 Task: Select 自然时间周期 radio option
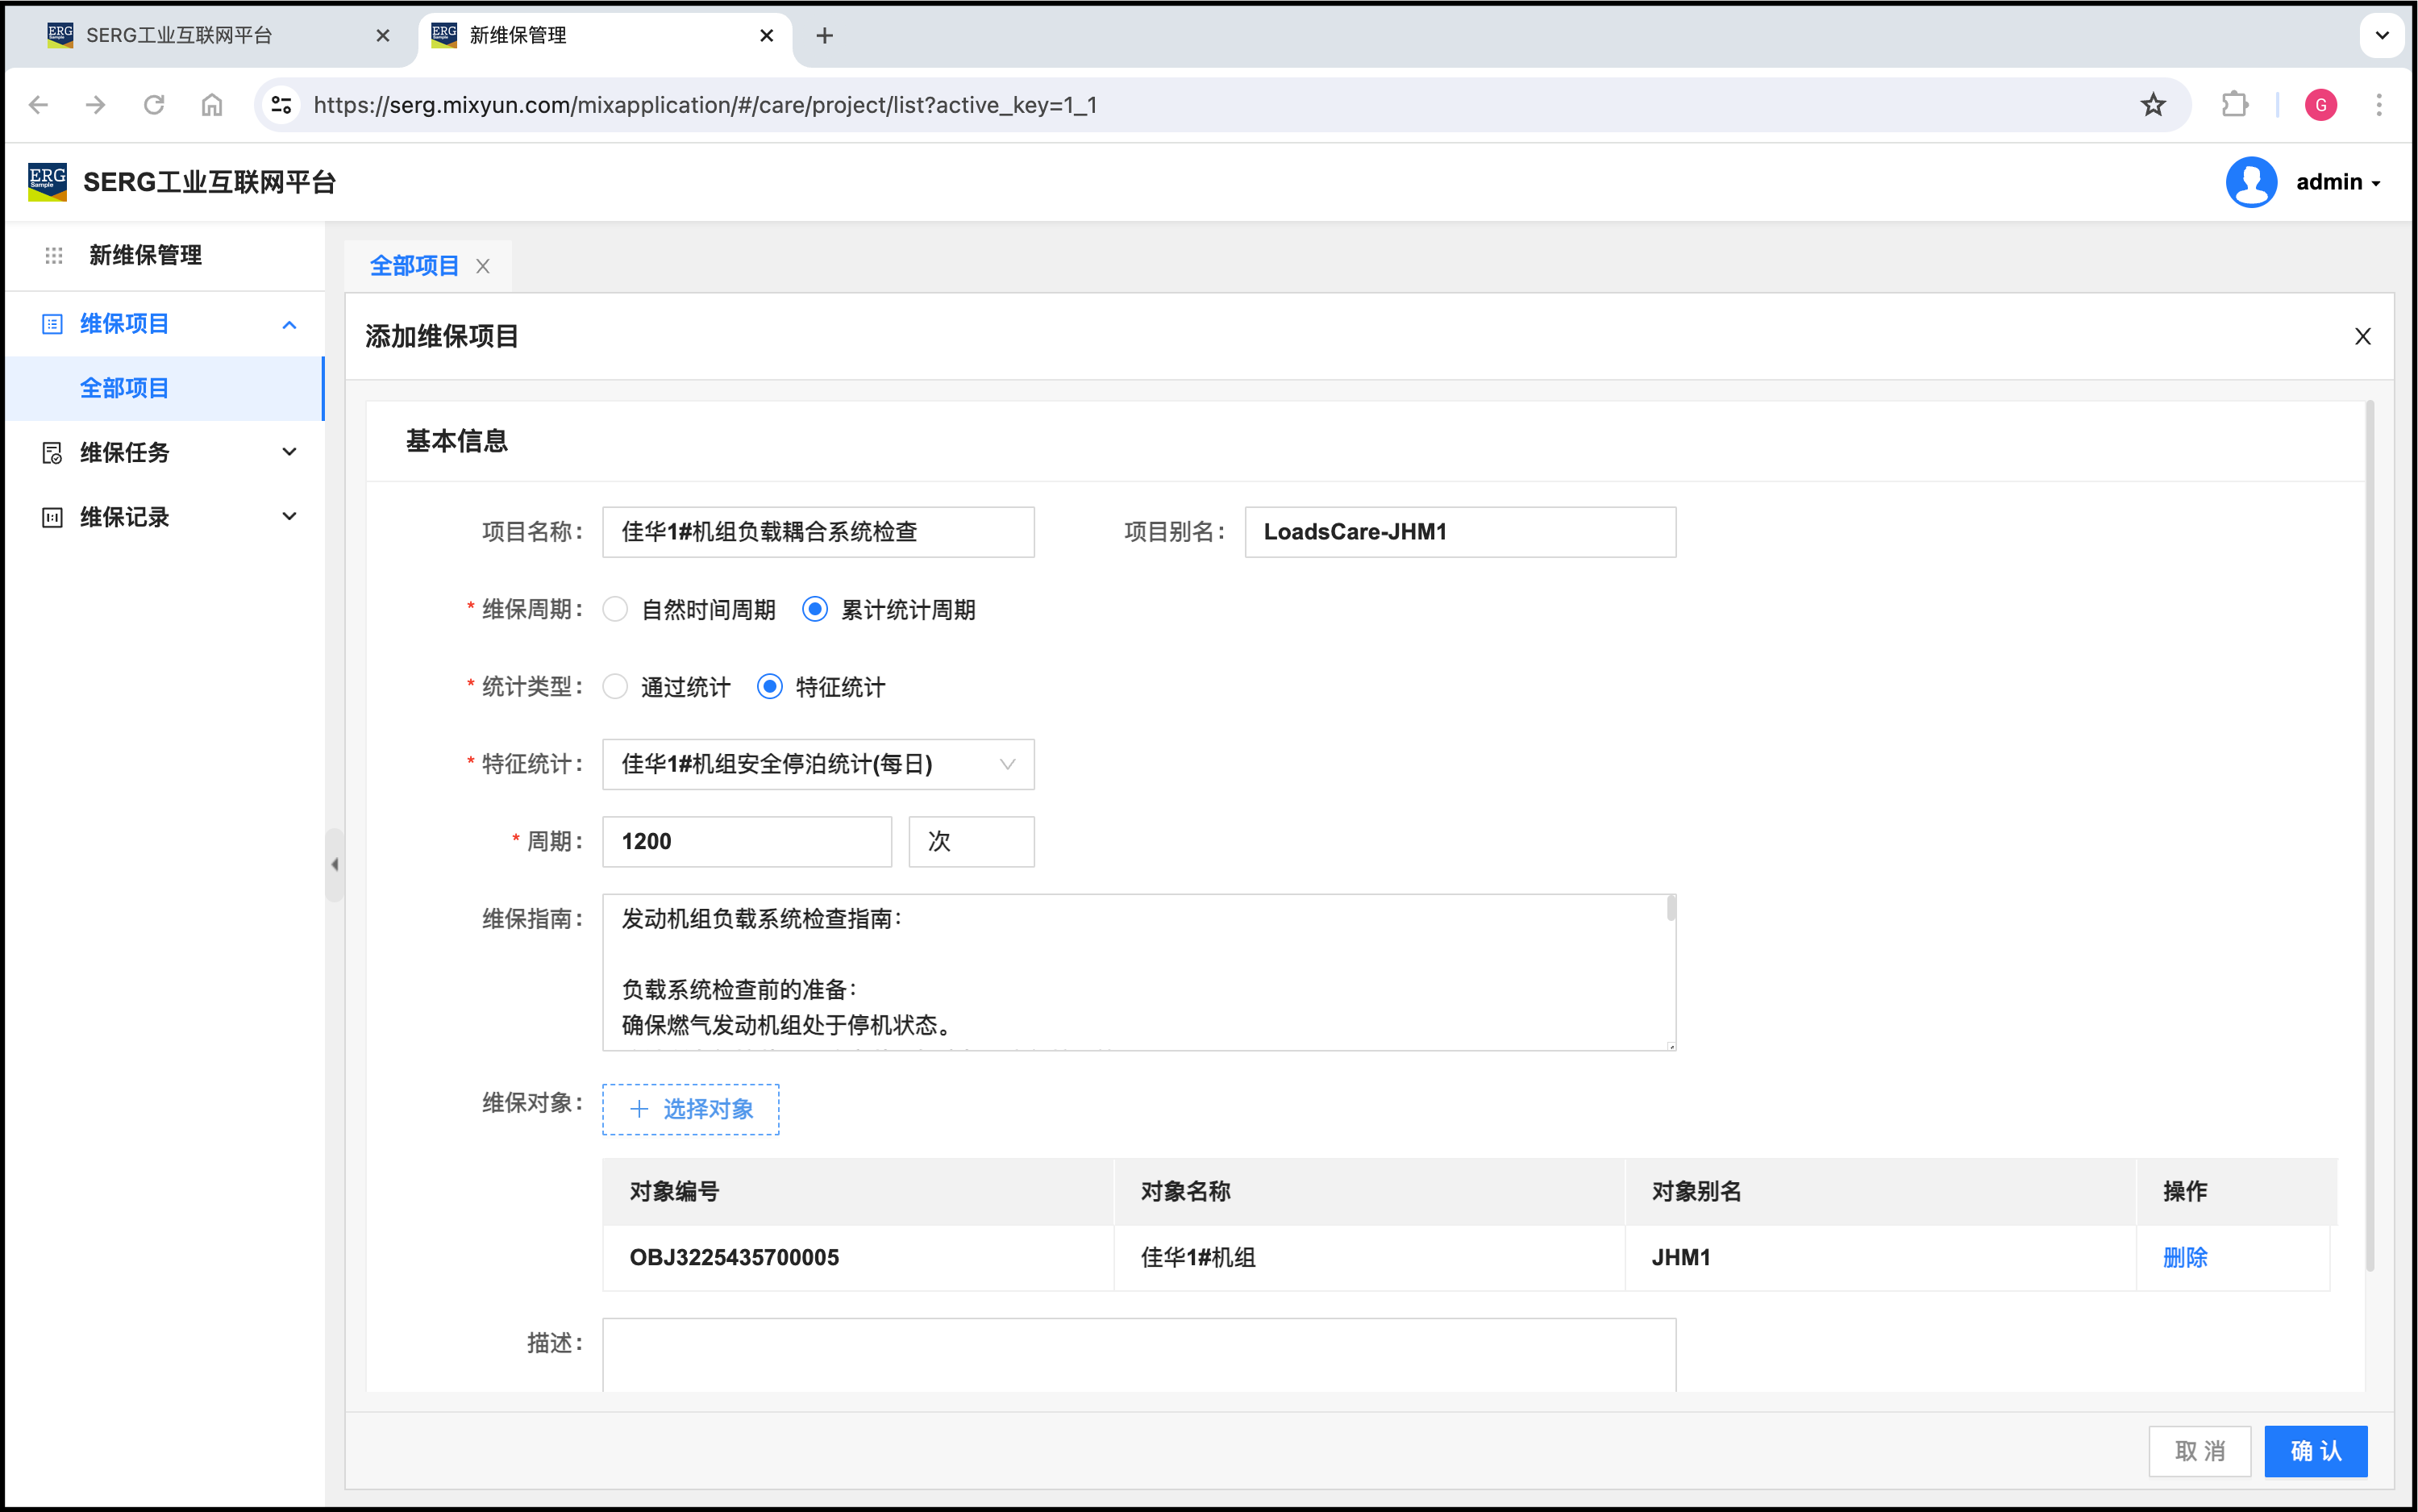coord(616,609)
